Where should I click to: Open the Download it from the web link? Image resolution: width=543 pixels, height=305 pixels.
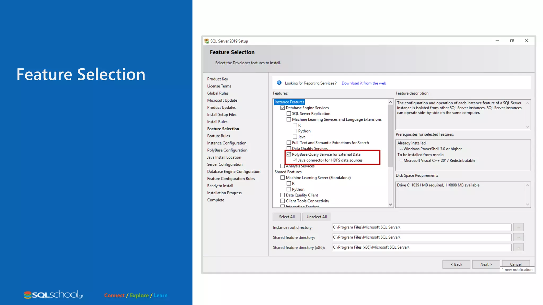click(x=364, y=83)
